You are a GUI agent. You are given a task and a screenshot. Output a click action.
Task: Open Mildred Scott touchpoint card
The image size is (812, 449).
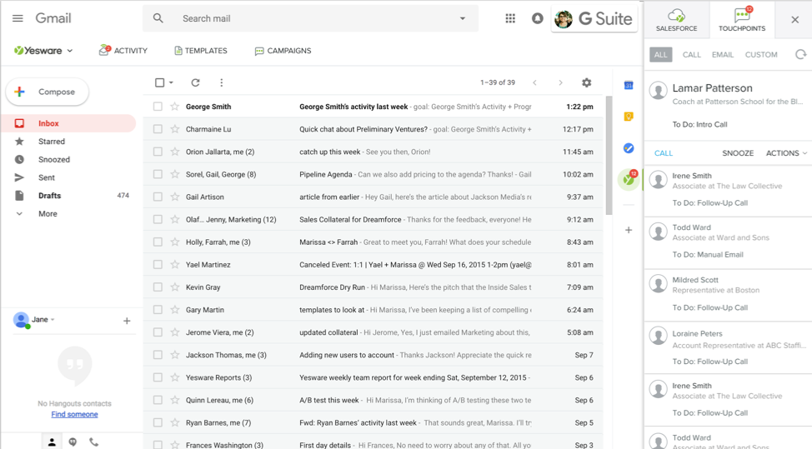[x=728, y=295]
